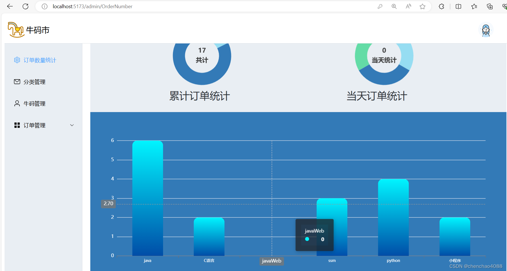Open the favorites list icon

click(x=474, y=6)
